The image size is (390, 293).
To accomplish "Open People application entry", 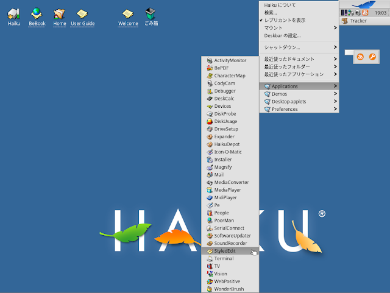I will tap(230, 213).
